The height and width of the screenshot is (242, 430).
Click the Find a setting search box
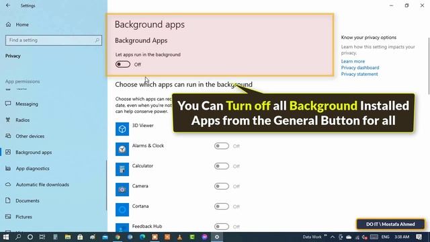tap(54, 40)
